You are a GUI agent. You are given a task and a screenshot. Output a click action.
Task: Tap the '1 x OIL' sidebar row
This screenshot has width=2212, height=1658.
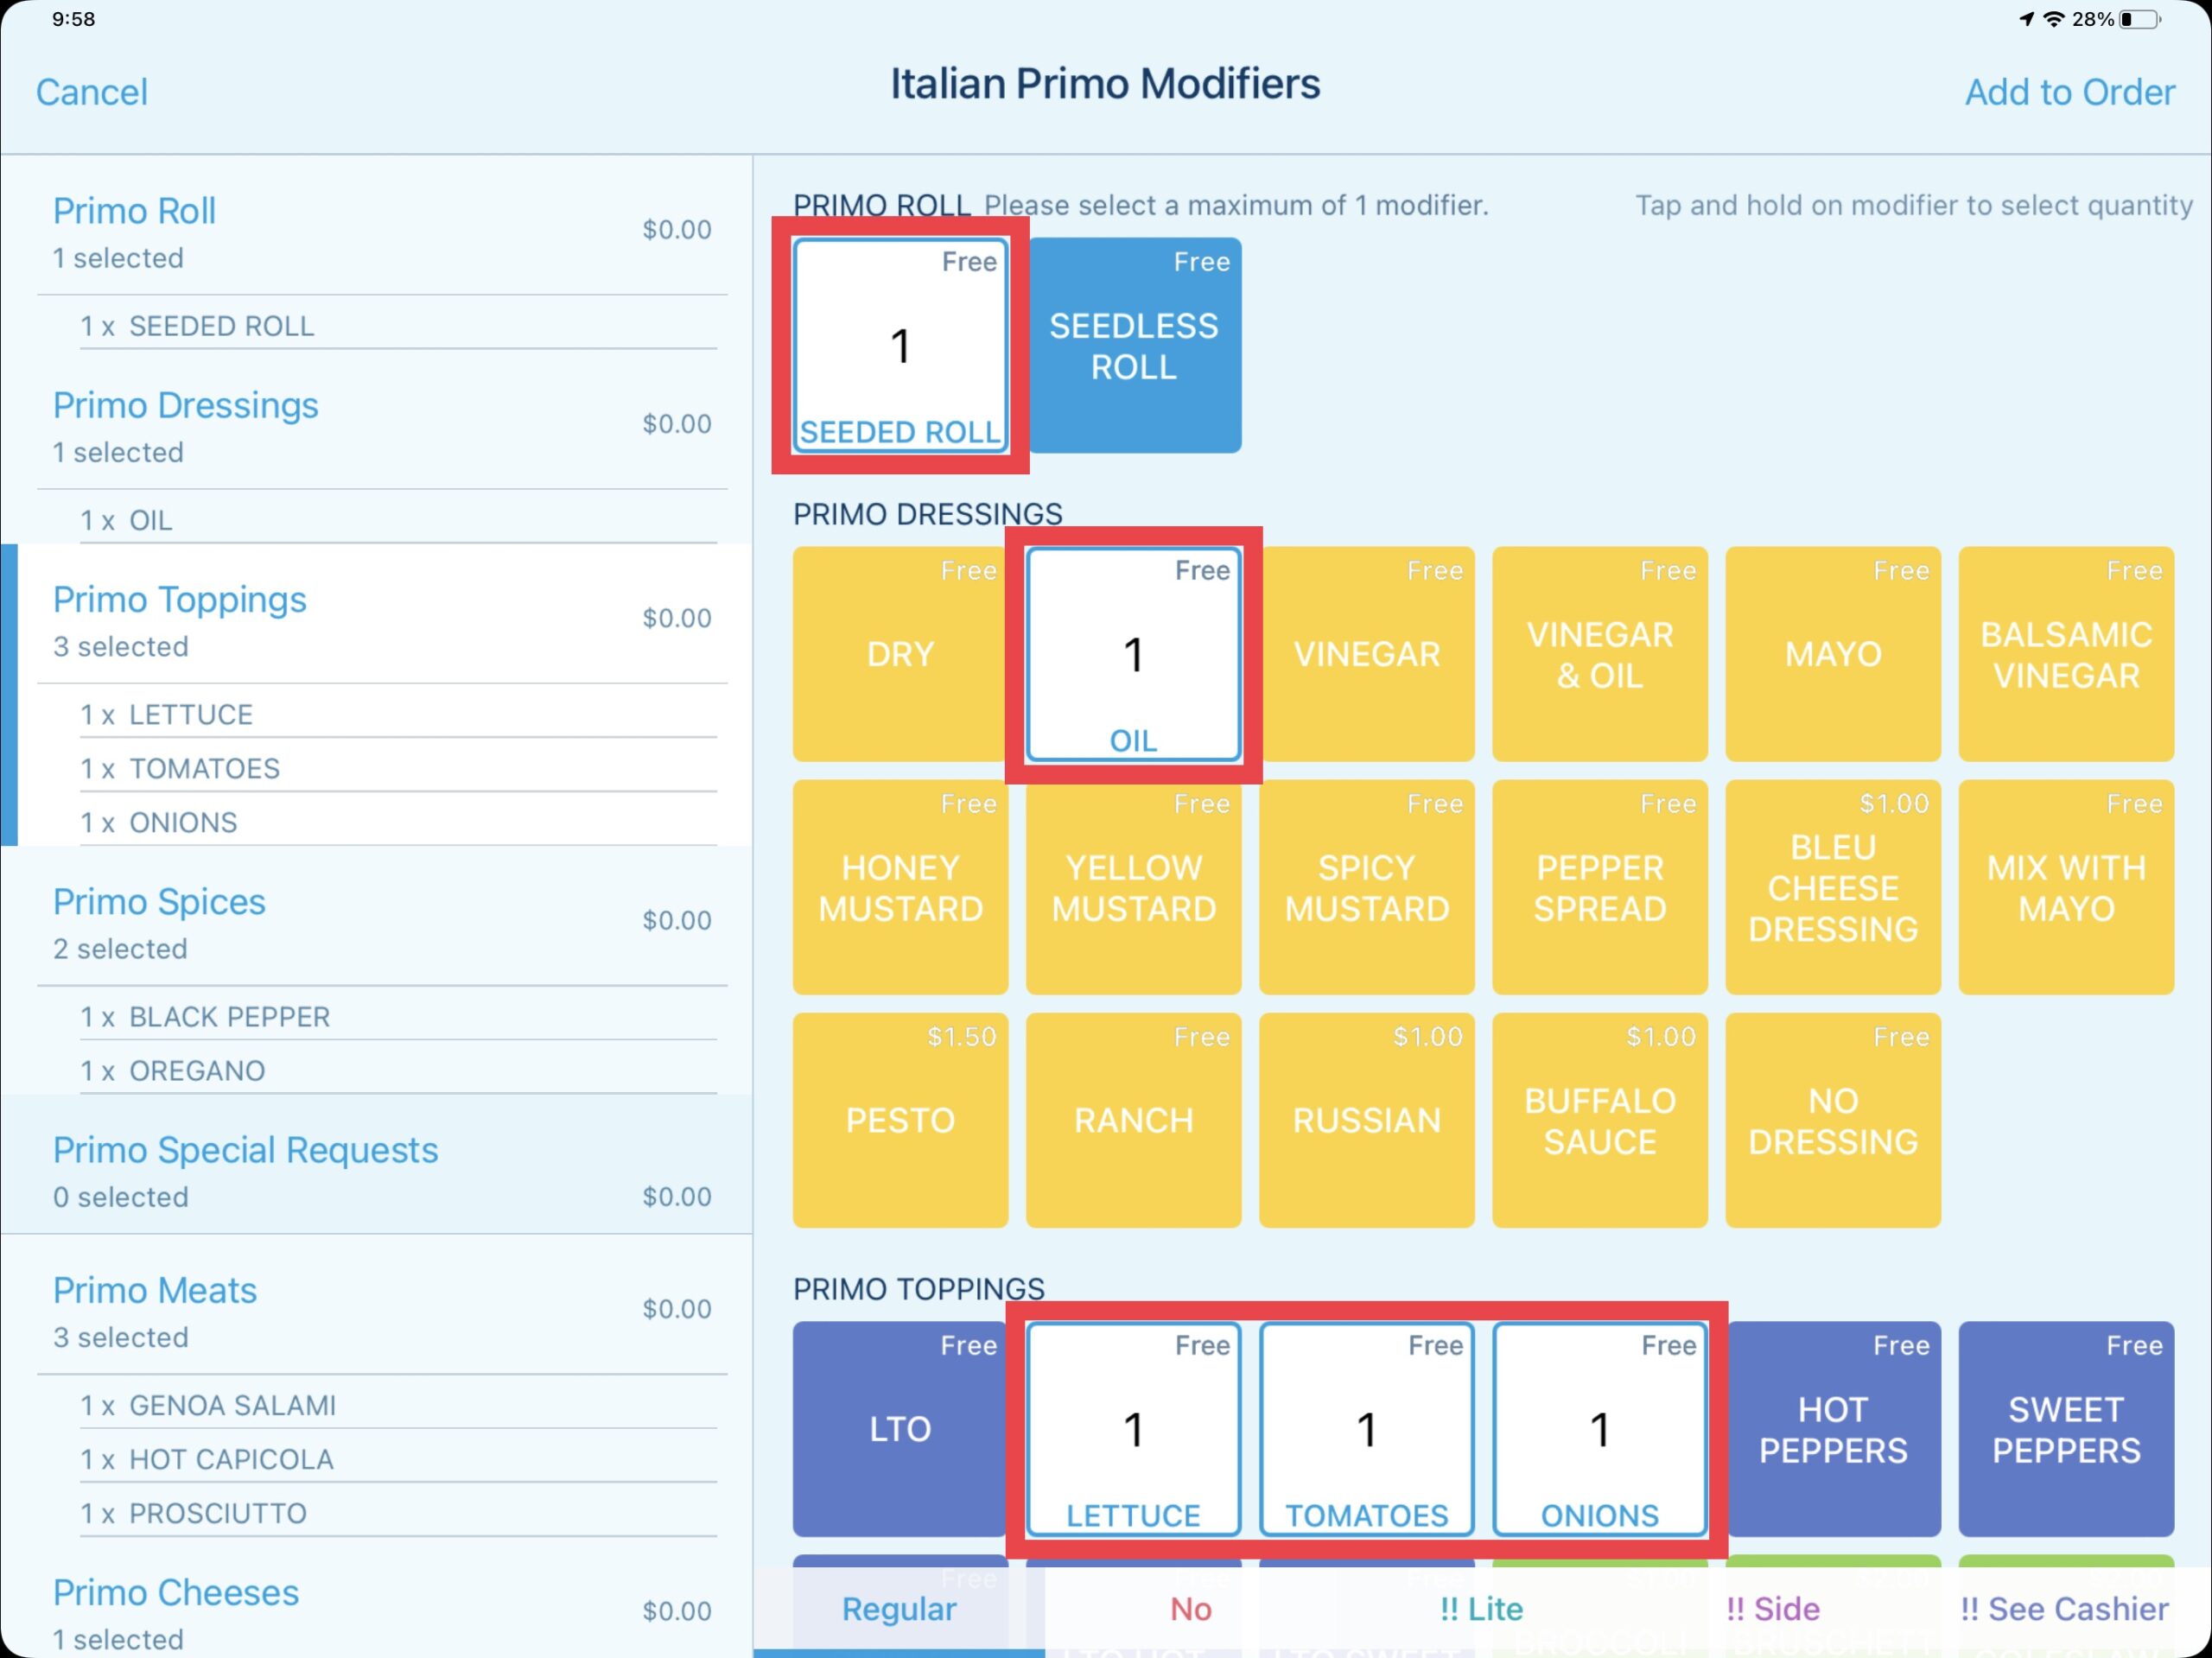click(x=398, y=520)
